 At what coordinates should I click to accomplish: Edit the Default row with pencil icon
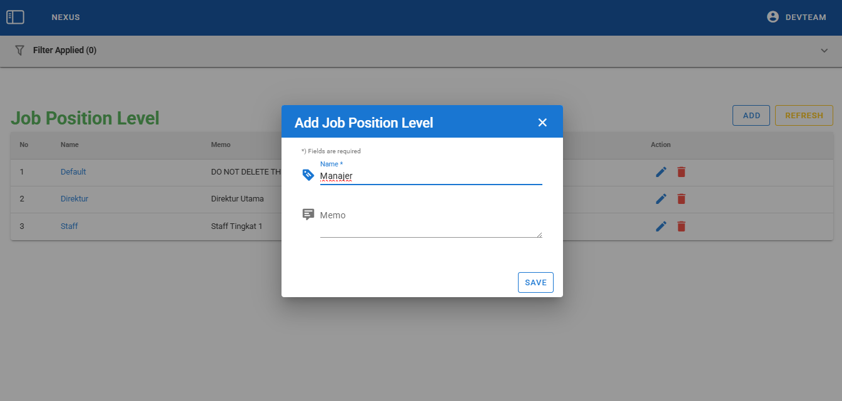(x=661, y=172)
